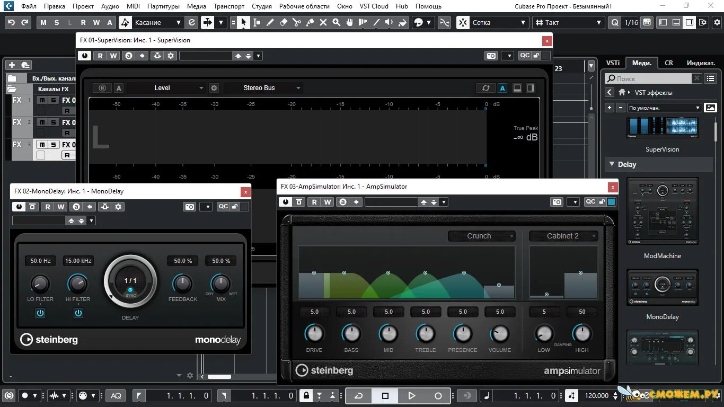
Task: Toggle MonoDelay LO FILTER power switch
Action: coord(40,313)
